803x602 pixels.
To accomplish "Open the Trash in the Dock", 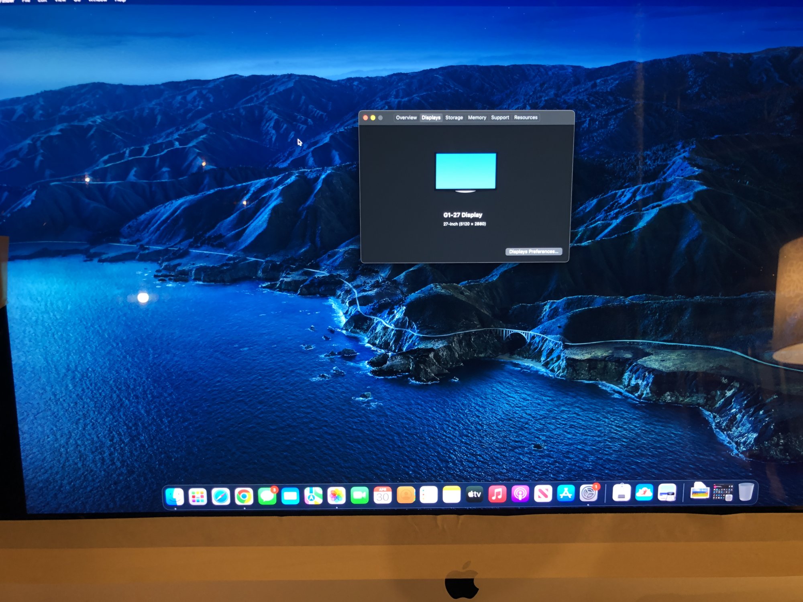I will (x=746, y=492).
